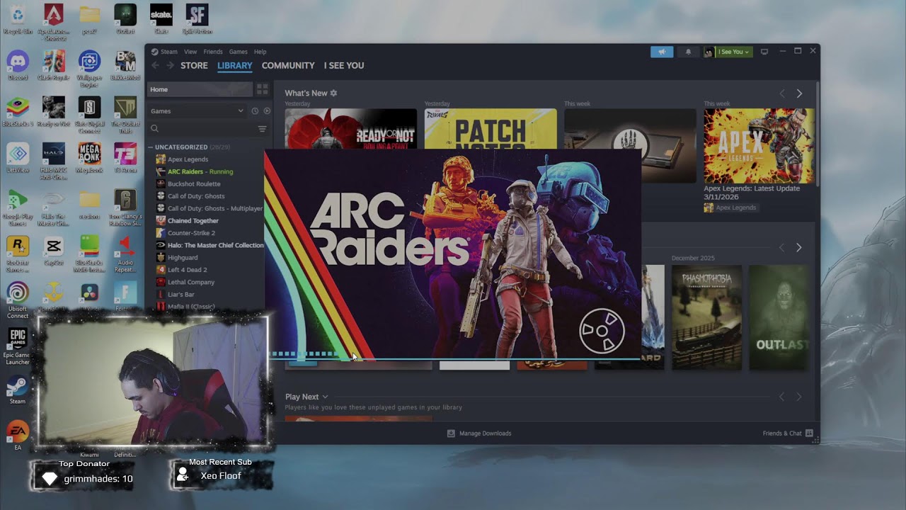This screenshot has height=510, width=906.
Task: Open Ubisoft Connect desktop icon
Action: point(18,300)
